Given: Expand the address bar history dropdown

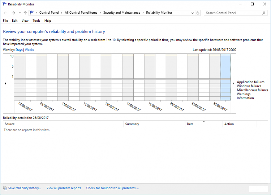Looking at the screenshot, I should (x=192, y=13).
